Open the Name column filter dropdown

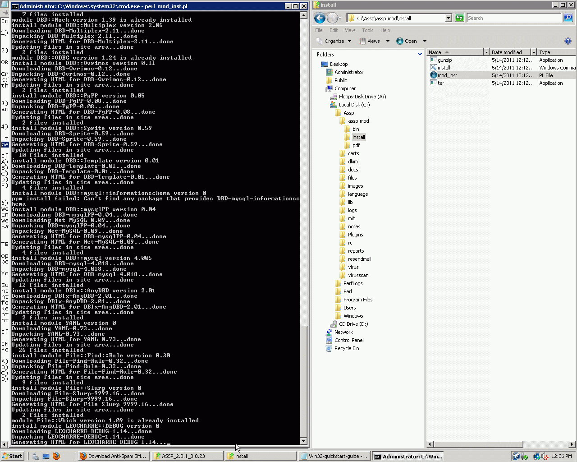(486, 52)
